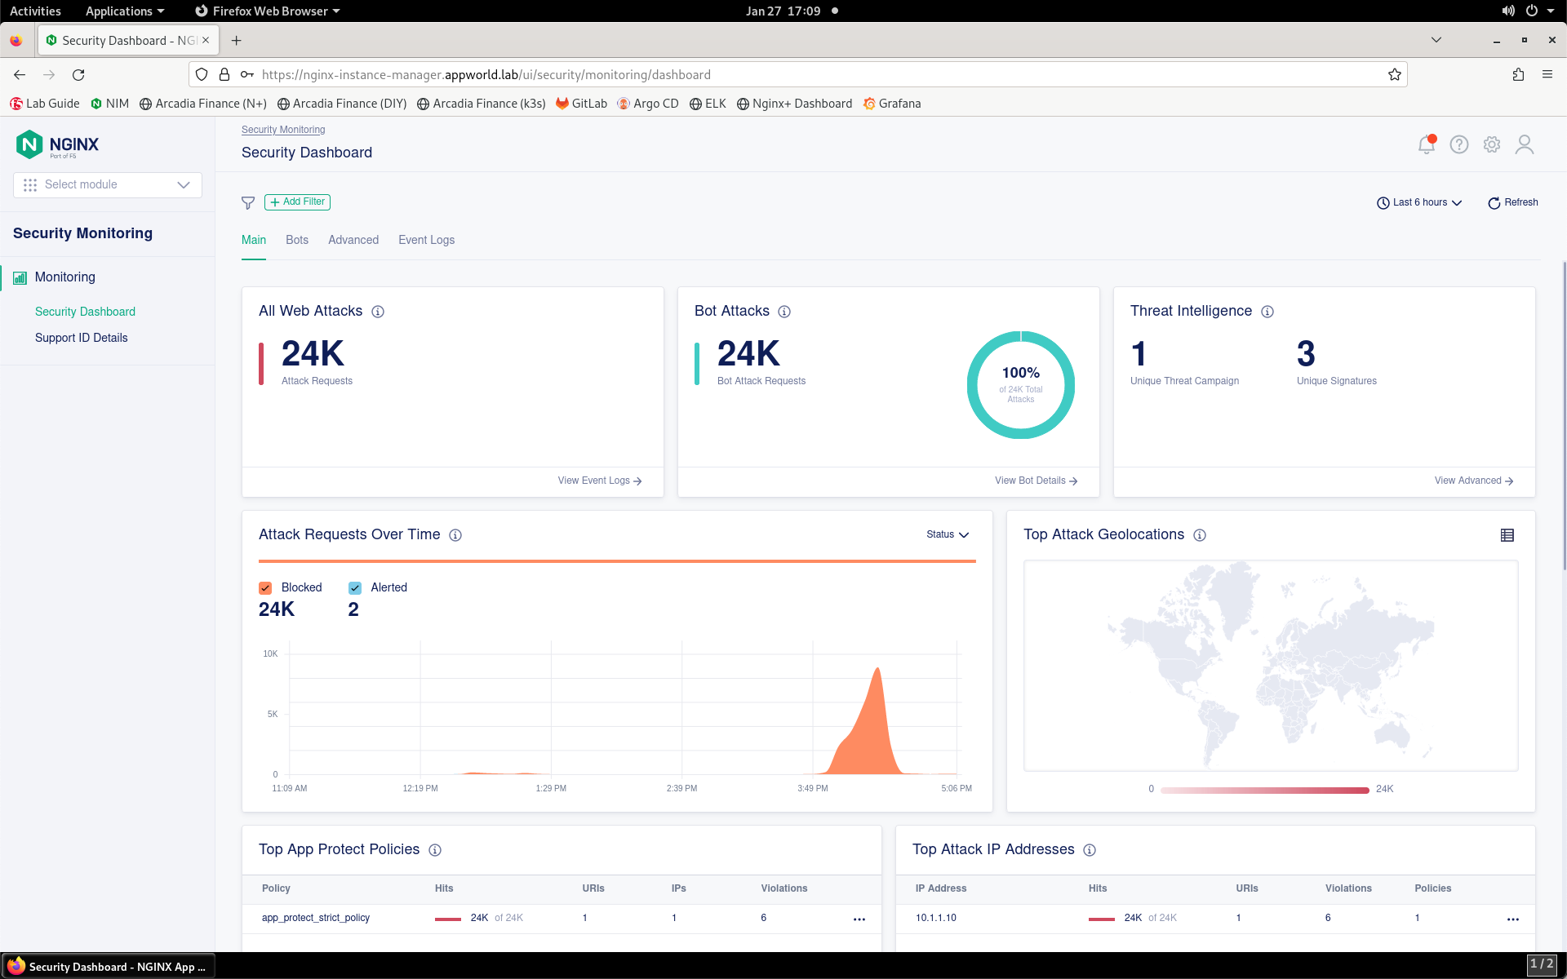The image size is (1567, 979).
Task: Open the Grafana bookmark
Action: point(892,104)
